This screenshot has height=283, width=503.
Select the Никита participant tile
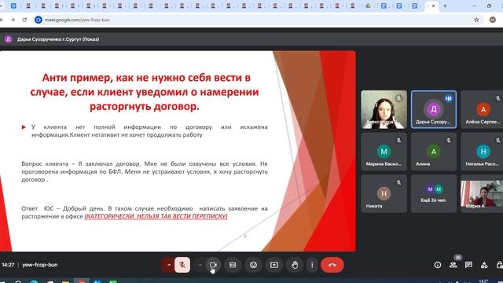(384, 193)
